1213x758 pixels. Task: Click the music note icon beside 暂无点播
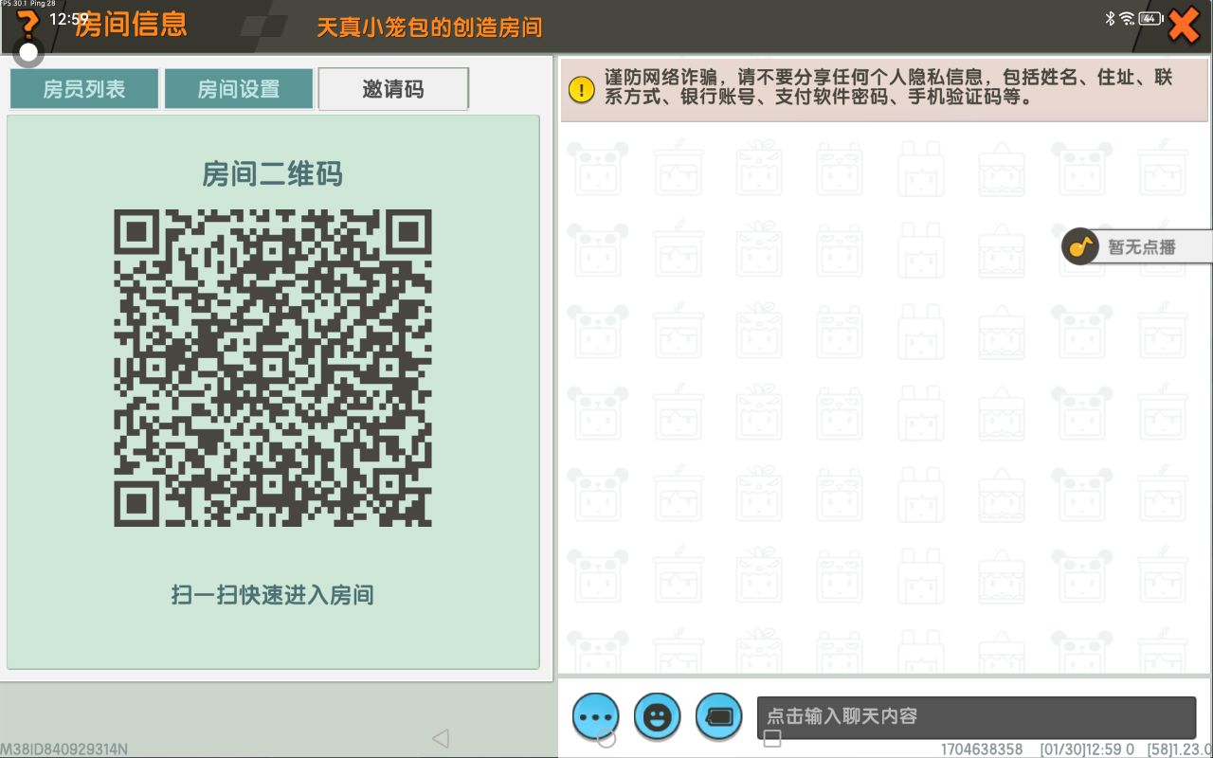tap(1080, 246)
